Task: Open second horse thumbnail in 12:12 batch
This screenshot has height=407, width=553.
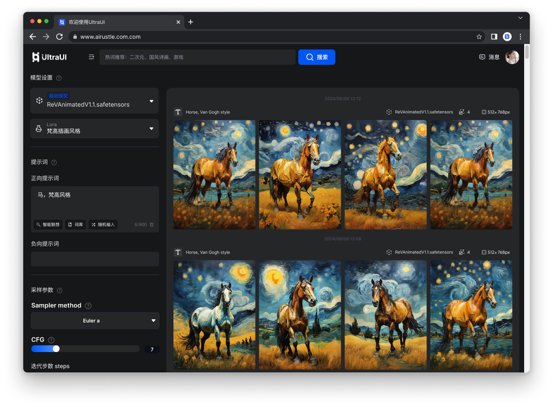Action: [300, 175]
